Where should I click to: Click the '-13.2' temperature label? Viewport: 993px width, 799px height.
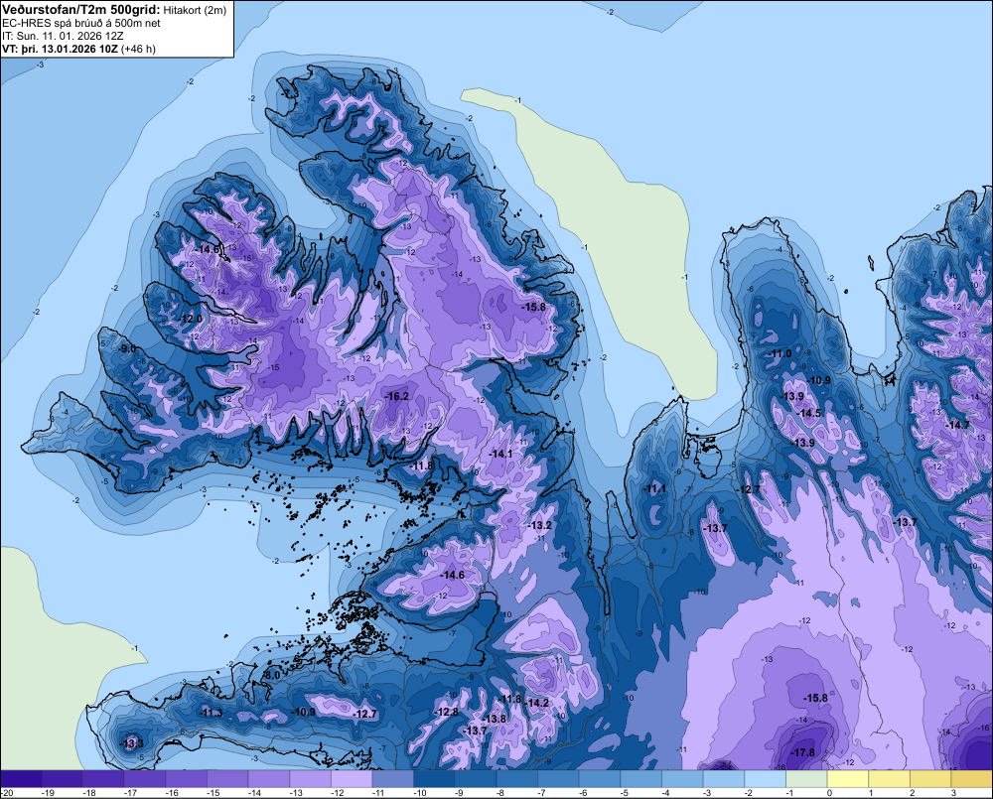point(539,525)
